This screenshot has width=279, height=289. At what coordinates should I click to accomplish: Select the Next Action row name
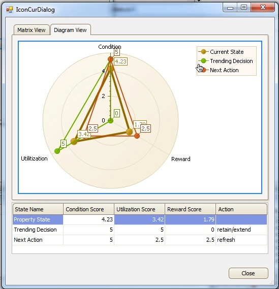[x=28, y=240]
